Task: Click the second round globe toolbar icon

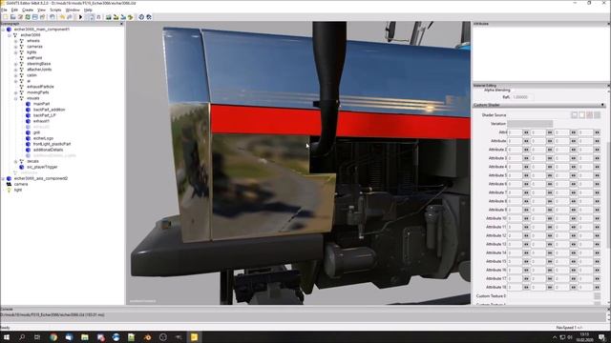Action: (149, 17)
